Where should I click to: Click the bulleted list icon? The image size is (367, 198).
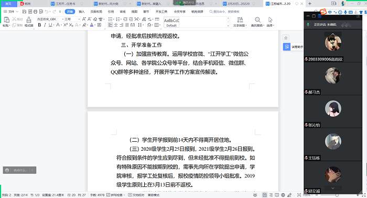click(111, 19)
